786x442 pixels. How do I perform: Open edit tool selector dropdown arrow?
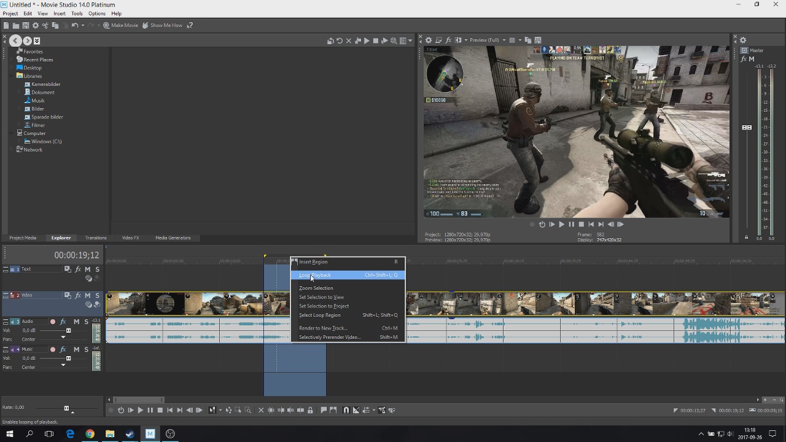tap(220, 410)
